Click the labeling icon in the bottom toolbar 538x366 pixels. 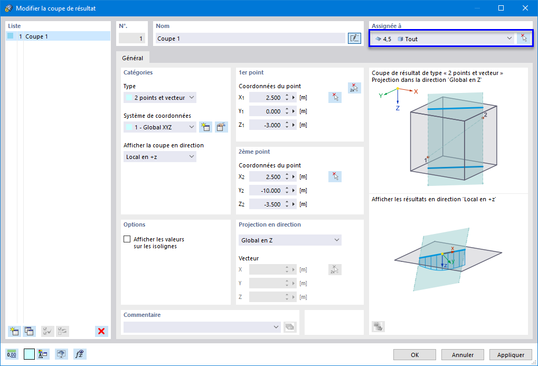43,354
